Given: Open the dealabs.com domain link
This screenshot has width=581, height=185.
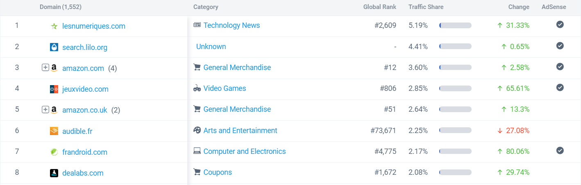Looking at the screenshot, I should [83, 173].
